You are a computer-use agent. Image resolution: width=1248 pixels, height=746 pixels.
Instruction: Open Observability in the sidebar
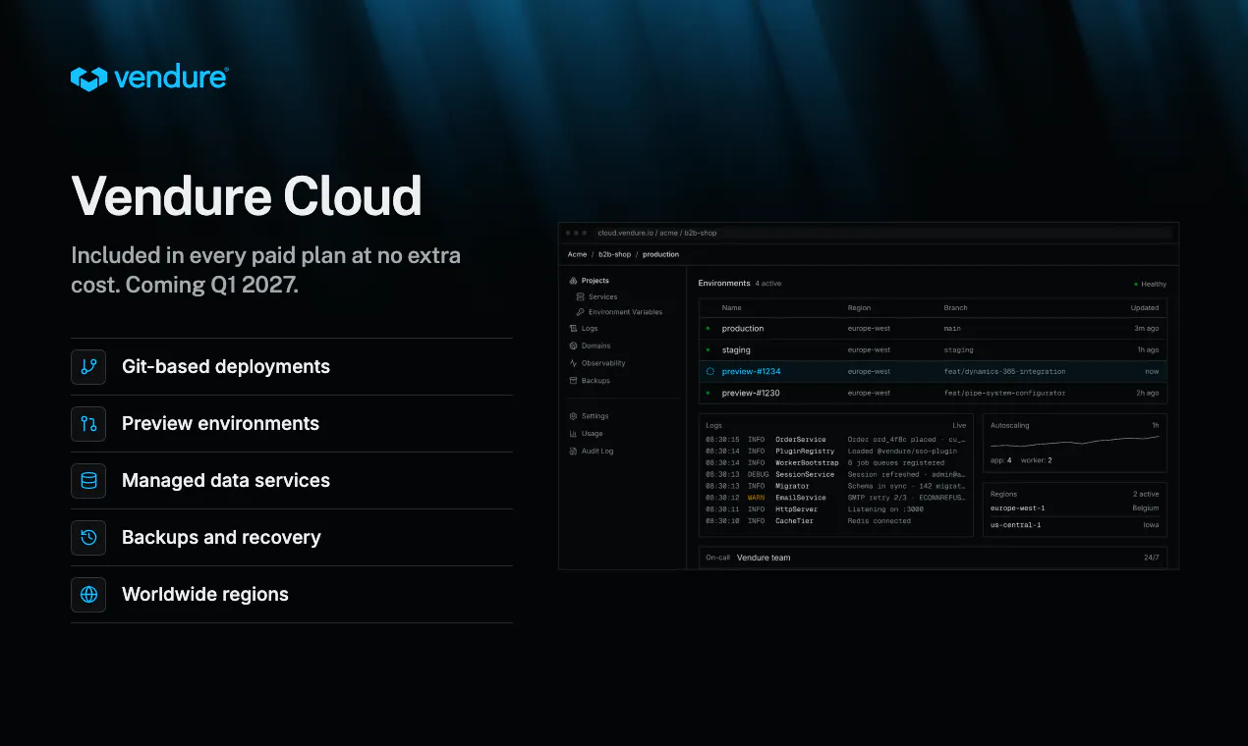click(x=596, y=363)
